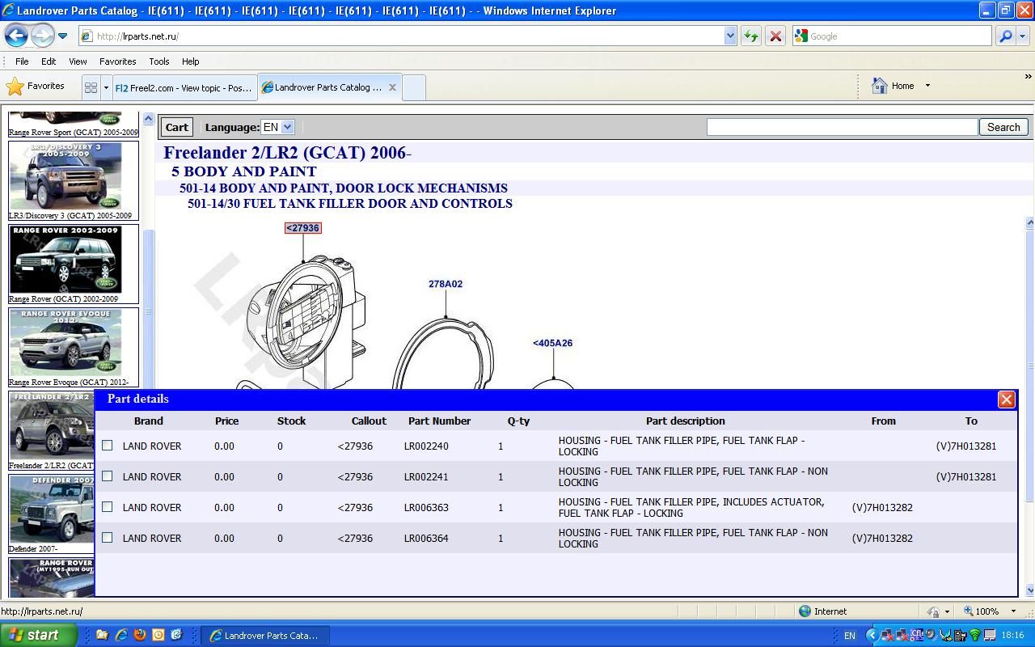
Task: Tick the checkbox for part LR006363
Action: point(107,507)
